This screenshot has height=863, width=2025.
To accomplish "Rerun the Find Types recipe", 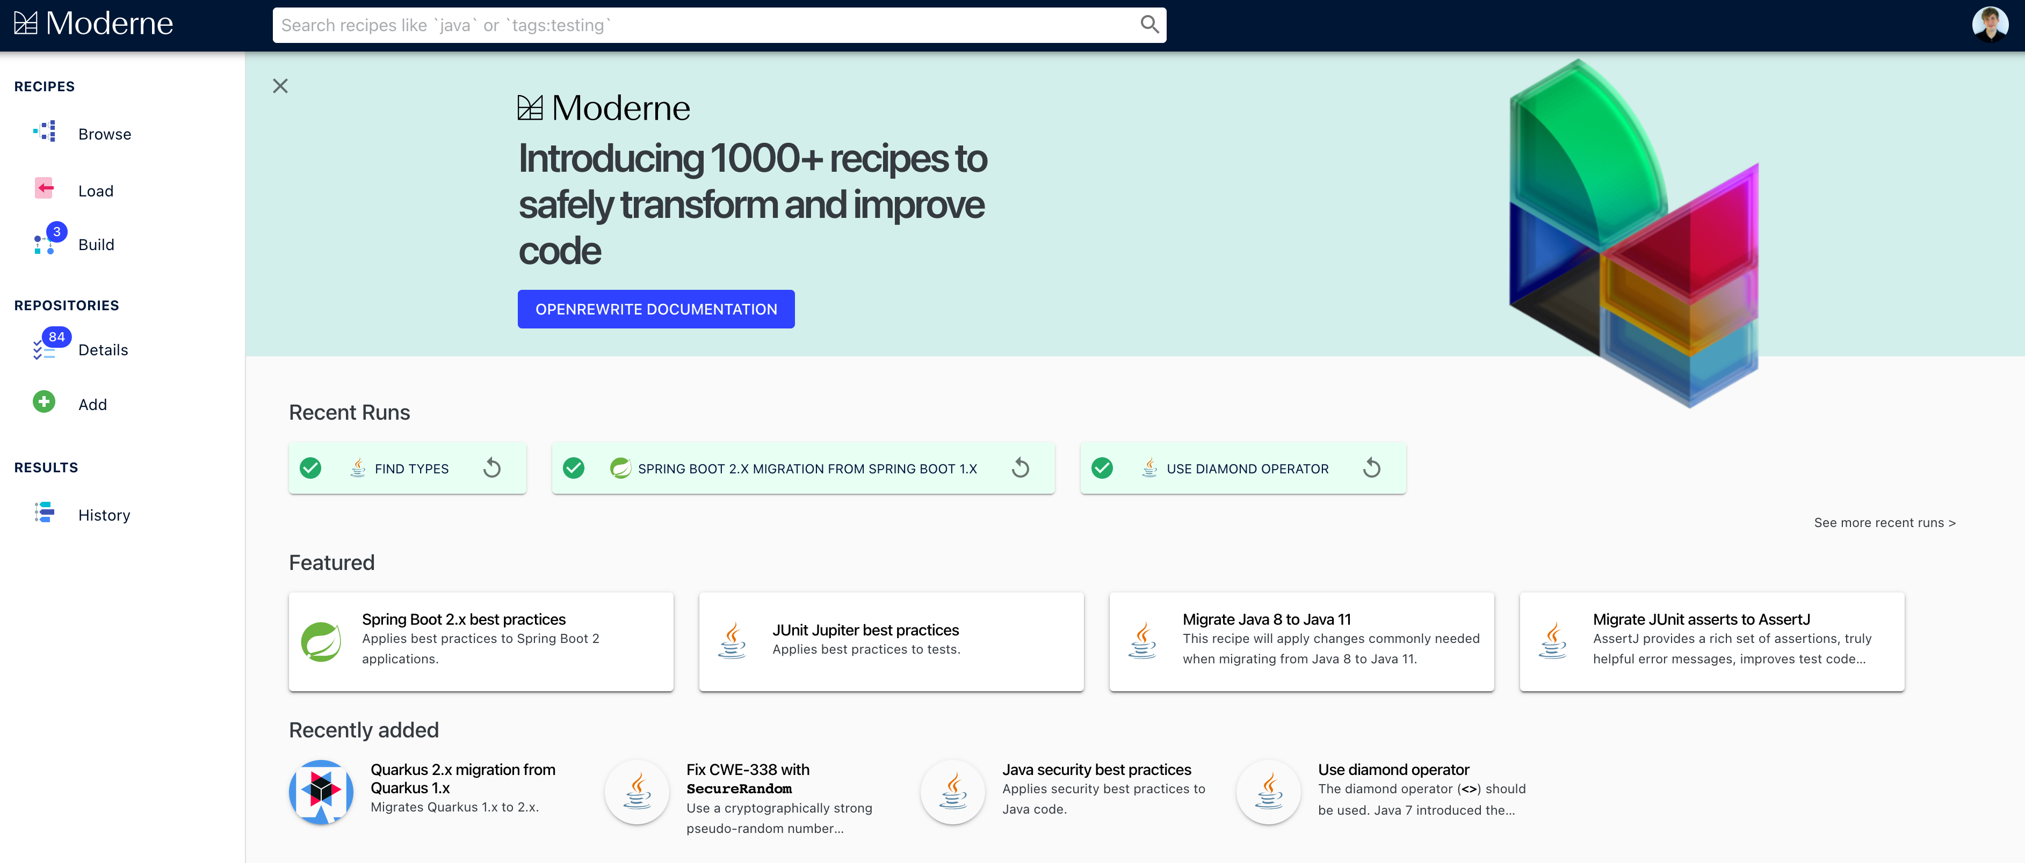I will tap(492, 468).
